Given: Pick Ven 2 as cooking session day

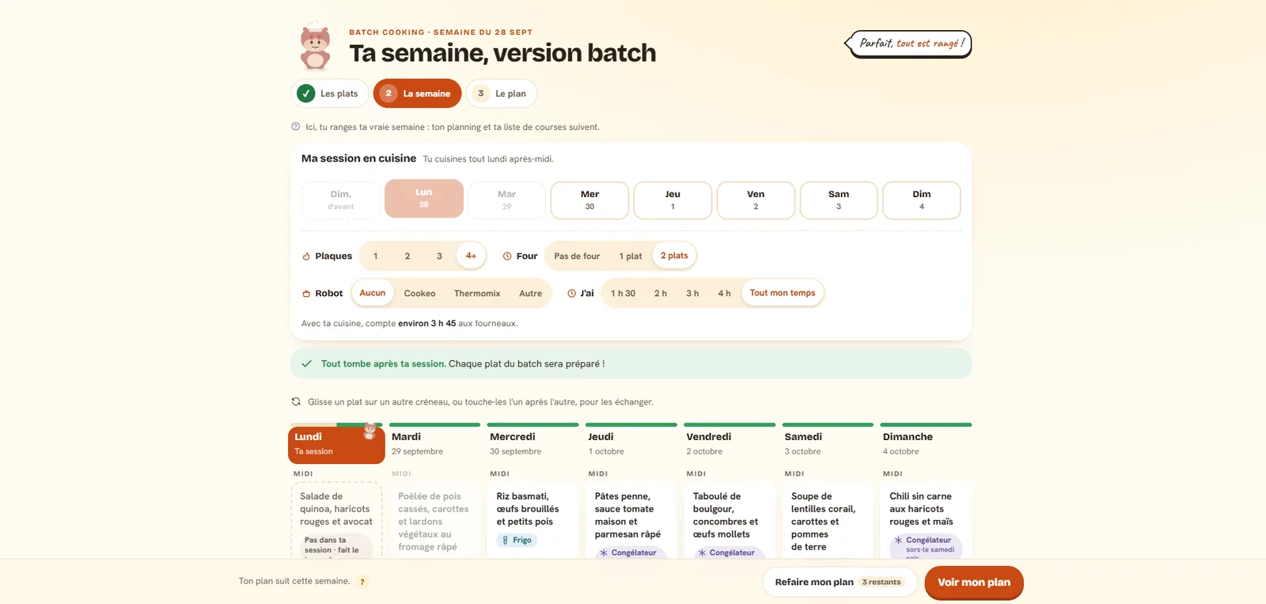Looking at the screenshot, I should (756, 200).
